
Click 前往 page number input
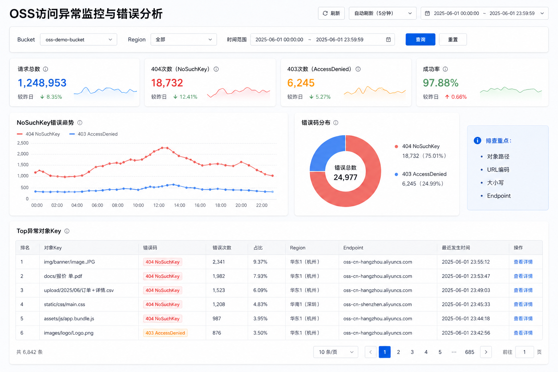point(525,352)
